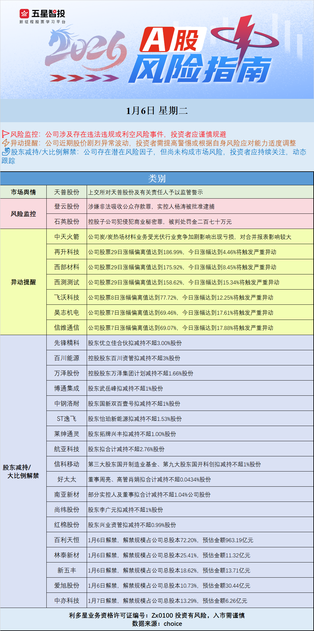Click stock name 红棉股份
Viewport: 314px width, 631px height.
(67, 525)
